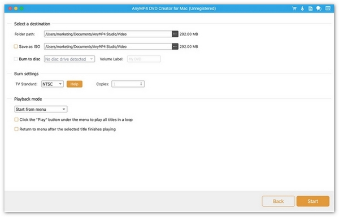Click the menu list icon in title bar
Screen dimensions: 339x217
[328, 8]
